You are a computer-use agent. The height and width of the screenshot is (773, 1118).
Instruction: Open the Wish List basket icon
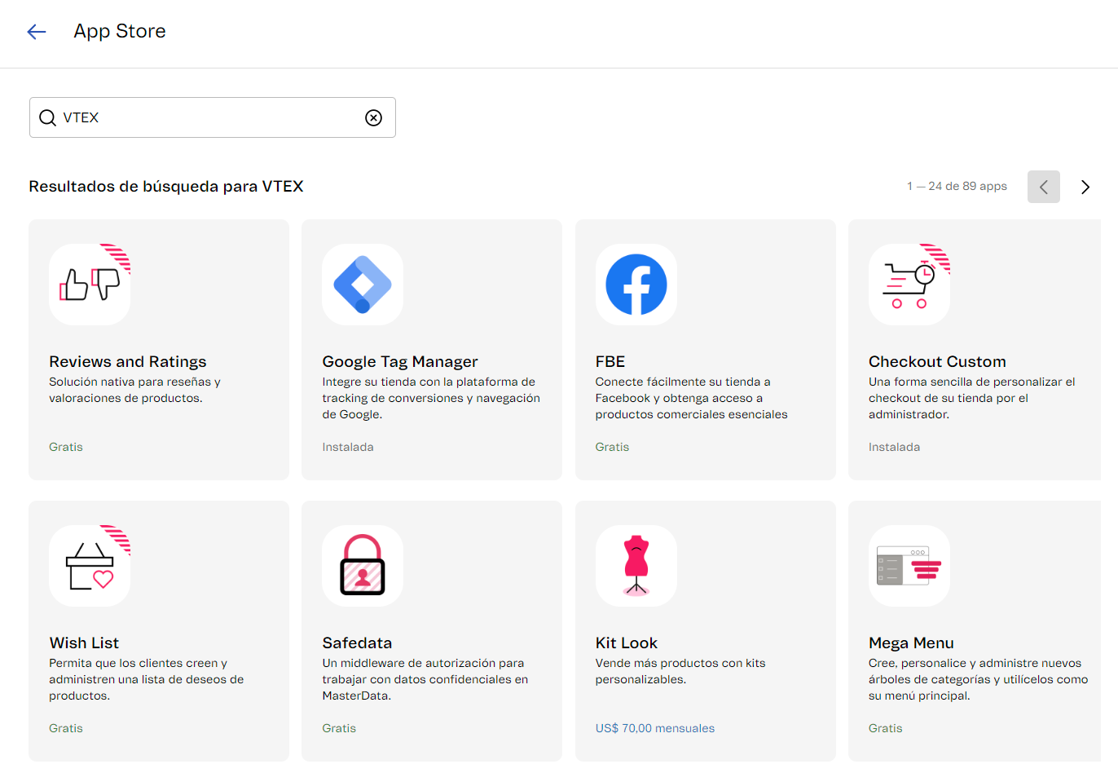[90, 566]
